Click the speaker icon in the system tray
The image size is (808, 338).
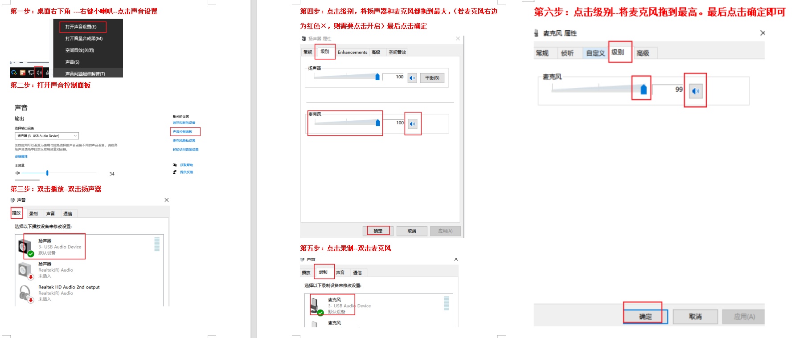(x=39, y=73)
